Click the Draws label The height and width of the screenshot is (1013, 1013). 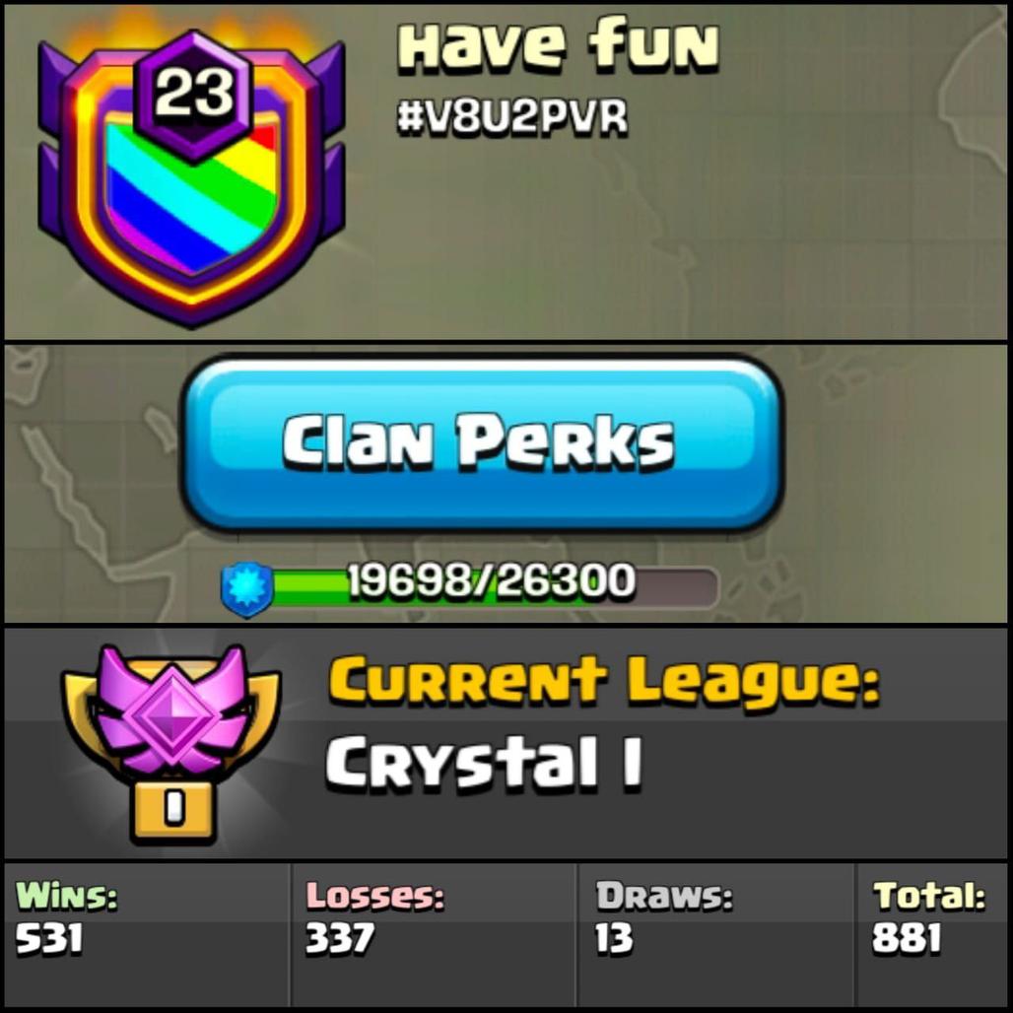click(664, 896)
